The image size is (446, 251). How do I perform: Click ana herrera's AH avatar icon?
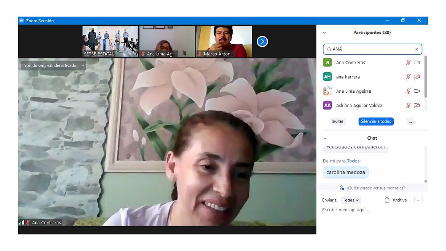327,77
